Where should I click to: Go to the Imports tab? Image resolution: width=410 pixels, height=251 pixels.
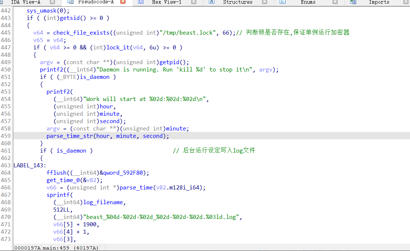point(379,2)
